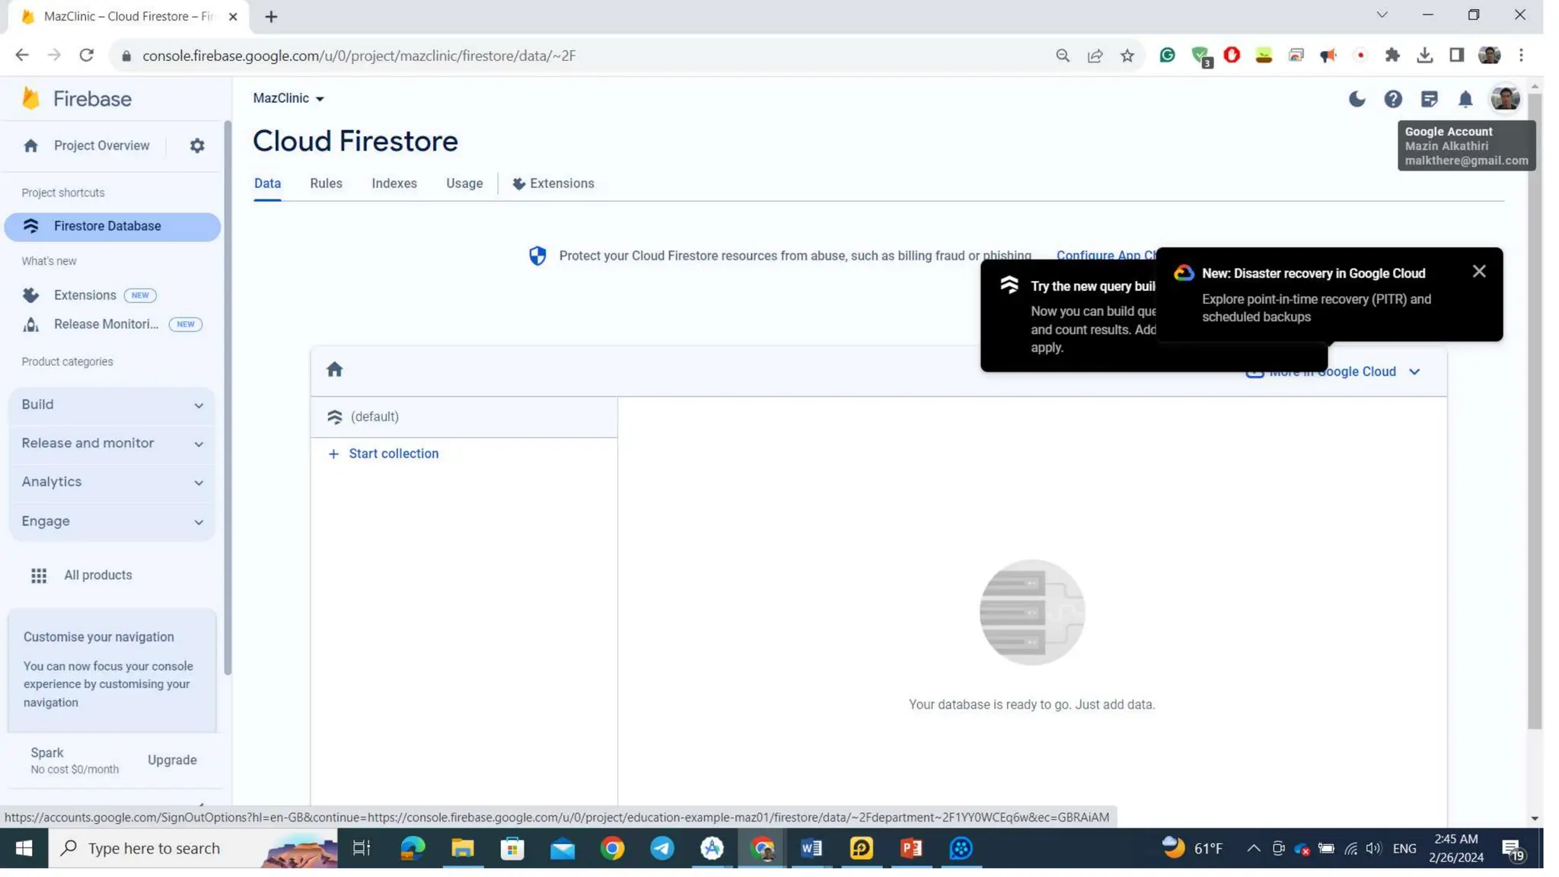1559x877 pixels.
Task: Click the project settings gear icon
Action: (197, 145)
